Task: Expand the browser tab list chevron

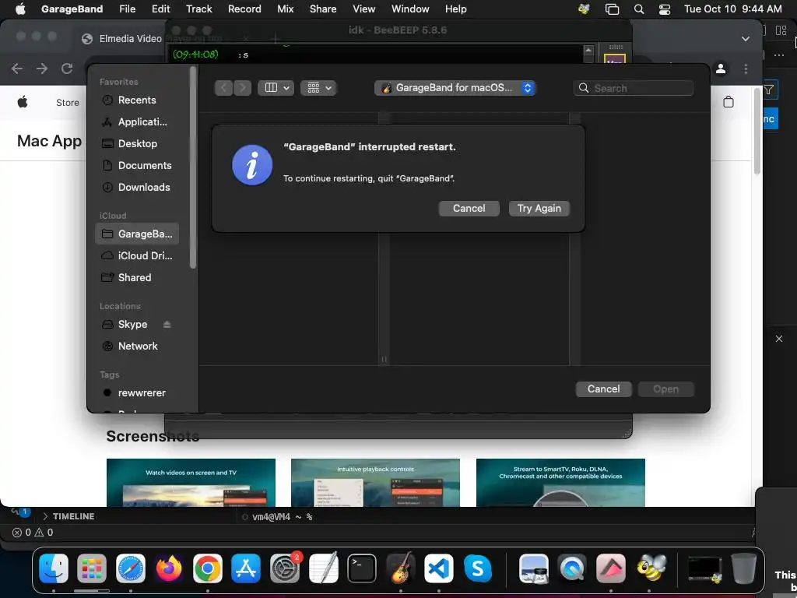Action: click(745, 39)
